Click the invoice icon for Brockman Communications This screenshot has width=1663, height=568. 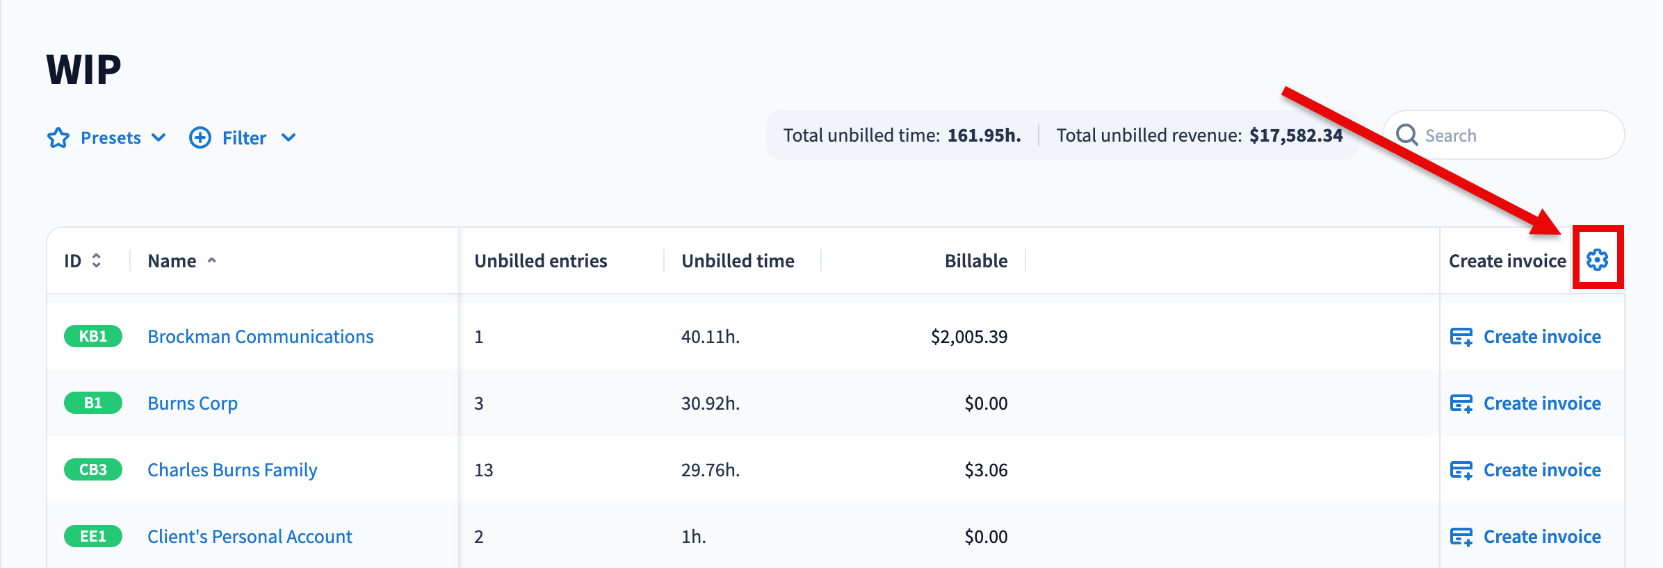(x=1461, y=337)
